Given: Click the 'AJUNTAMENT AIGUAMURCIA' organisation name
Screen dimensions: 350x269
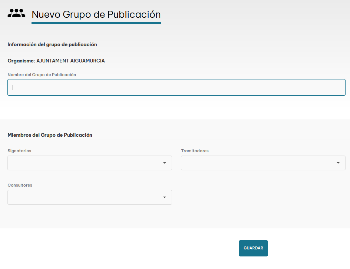Looking at the screenshot, I should (70, 61).
